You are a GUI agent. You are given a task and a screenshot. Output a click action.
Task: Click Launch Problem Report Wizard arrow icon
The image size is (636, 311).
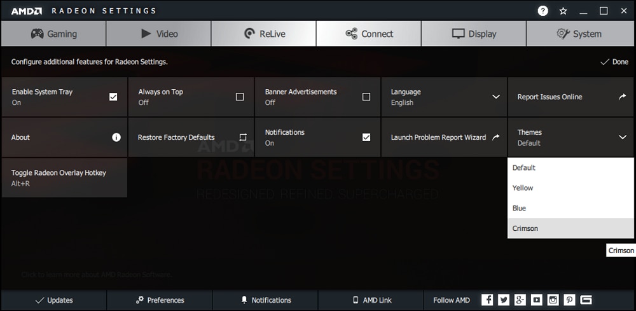pos(495,137)
